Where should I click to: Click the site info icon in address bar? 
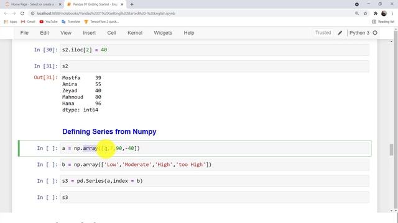32,14
